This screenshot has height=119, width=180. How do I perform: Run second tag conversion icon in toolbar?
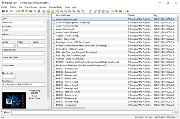[62, 11]
